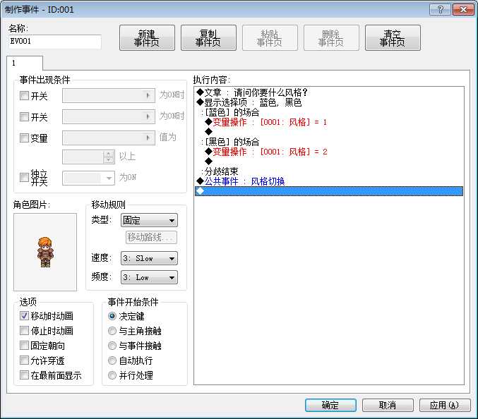This screenshot has height=419, width=478.
Task: Select the 决定键 trigger radio button
Action: click(x=112, y=316)
